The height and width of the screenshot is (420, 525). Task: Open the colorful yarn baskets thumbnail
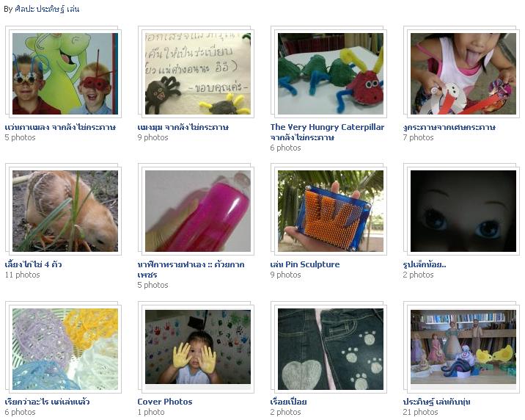[65, 349]
